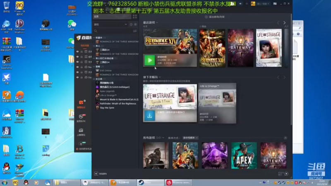Select the Recycle Bin desktop icon
Viewport: 331px width, 186px height.
(x=7, y=7)
